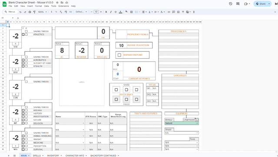
Task: Toggle bold formatting
Action: pyautogui.click(x=106, y=12)
